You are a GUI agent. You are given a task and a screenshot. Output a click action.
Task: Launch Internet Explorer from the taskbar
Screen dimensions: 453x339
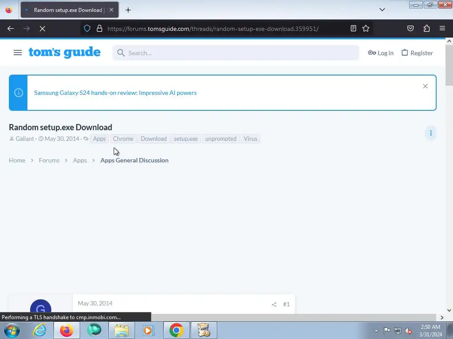[39, 330]
